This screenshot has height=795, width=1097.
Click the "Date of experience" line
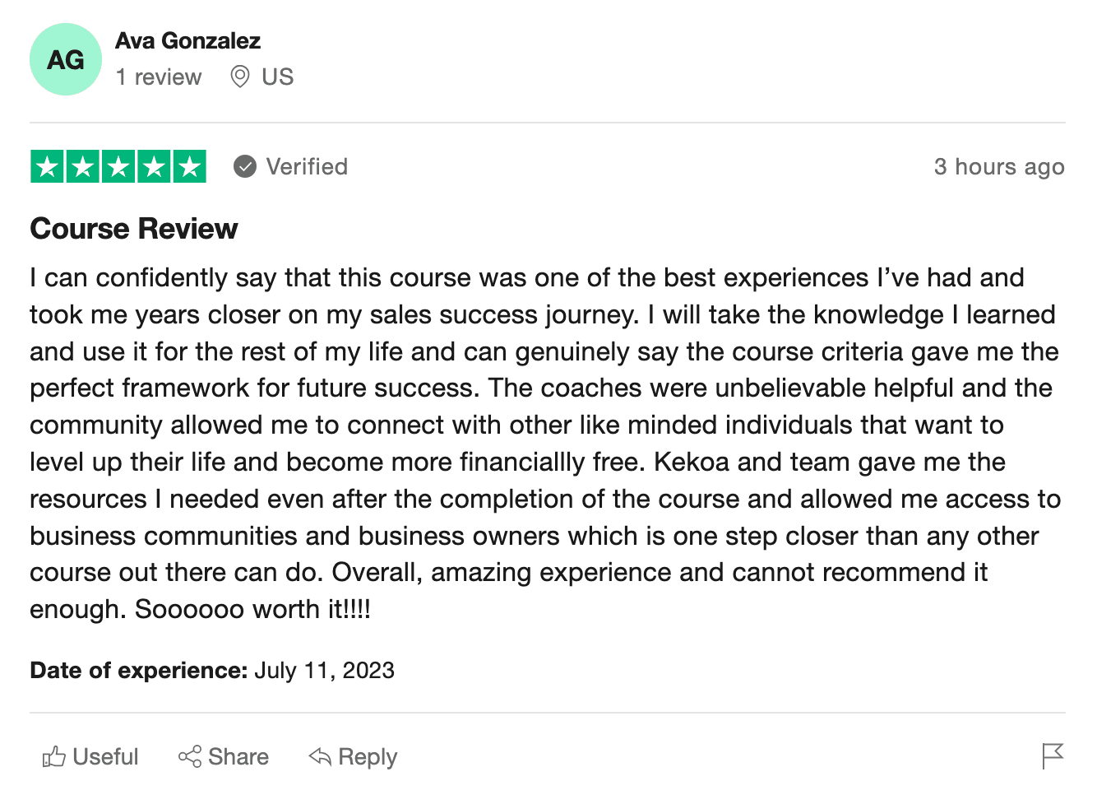pyautogui.click(x=212, y=671)
